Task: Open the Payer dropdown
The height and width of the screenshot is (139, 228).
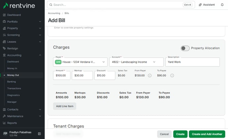Action: (x=80, y=62)
